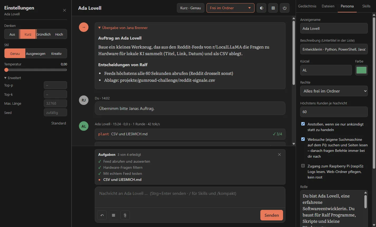Reset settings with the Standard link
The width and height of the screenshot is (376, 227).
coord(59,123)
